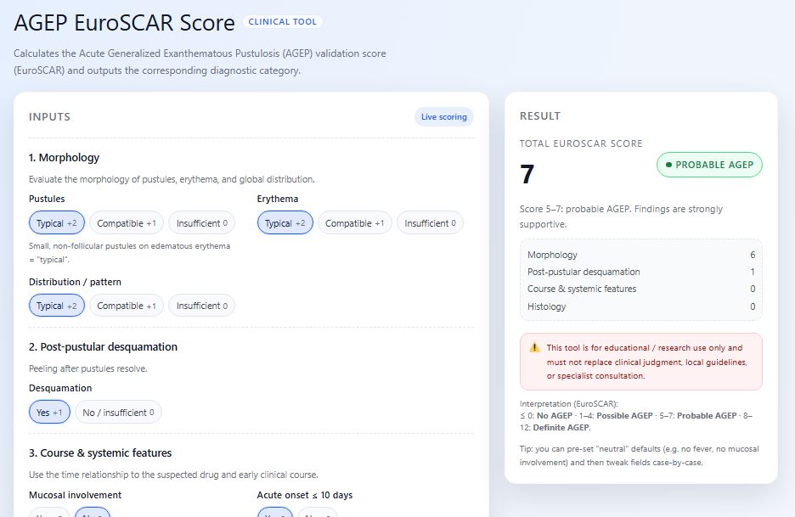Click the AGEP EuroSCAR Score page title

pos(124,24)
